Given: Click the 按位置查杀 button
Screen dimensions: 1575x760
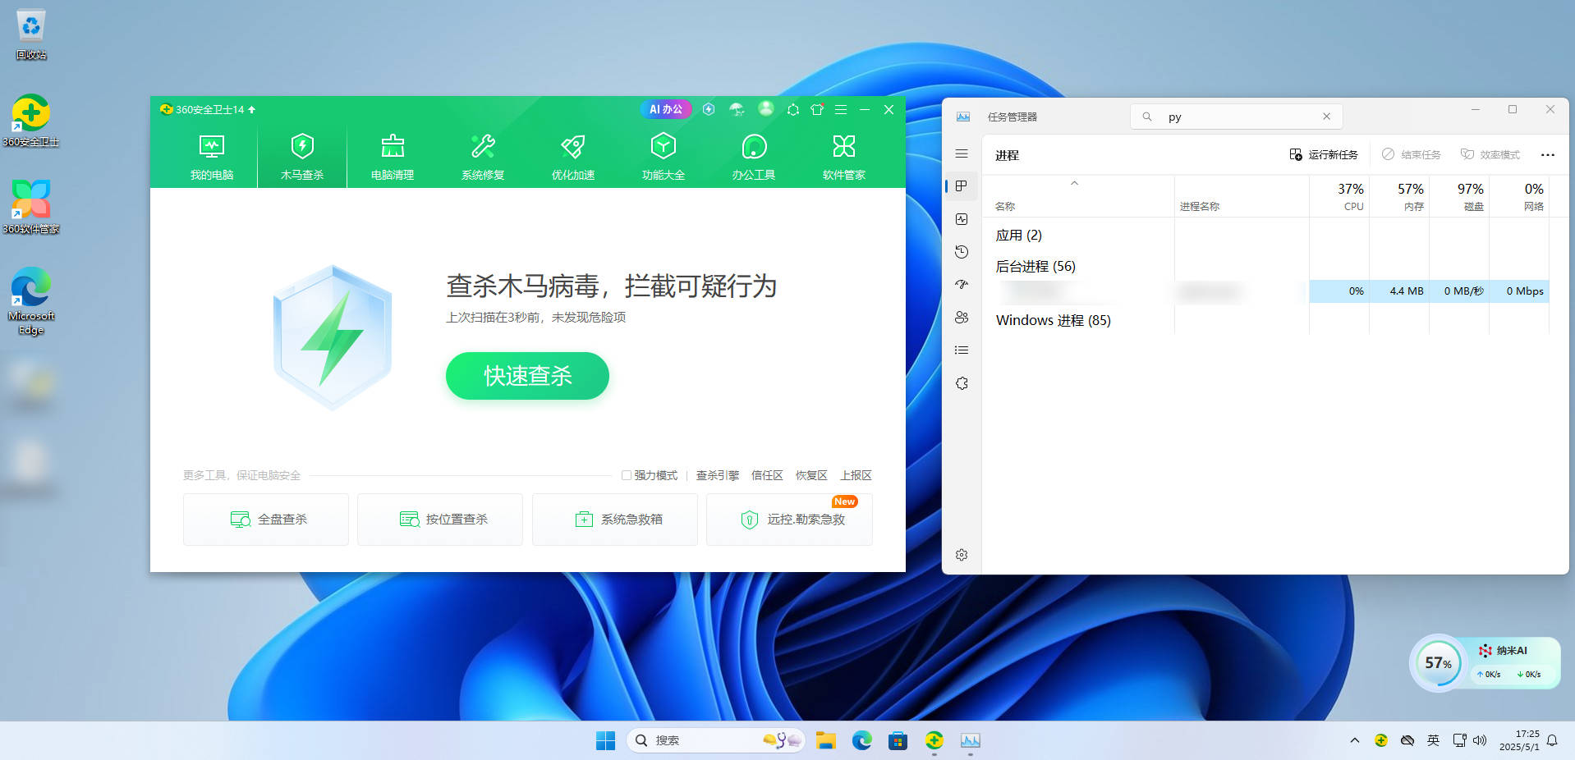Looking at the screenshot, I should pyautogui.click(x=440, y=520).
